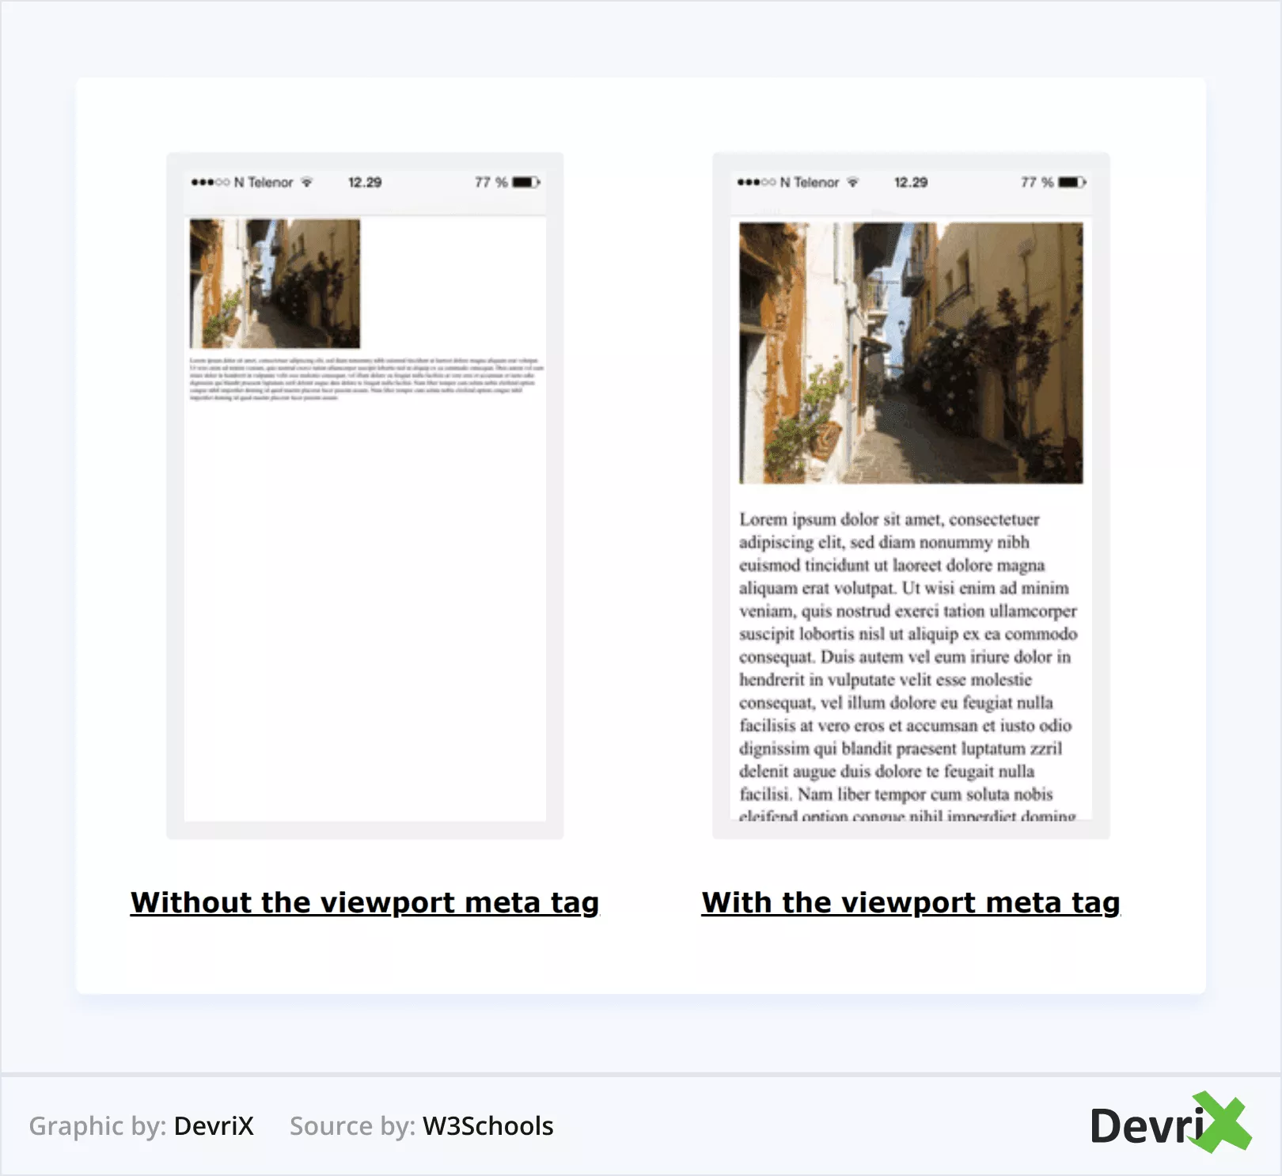Click 'W3Schools' source text in footer
The image size is (1282, 1176).
point(488,1125)
